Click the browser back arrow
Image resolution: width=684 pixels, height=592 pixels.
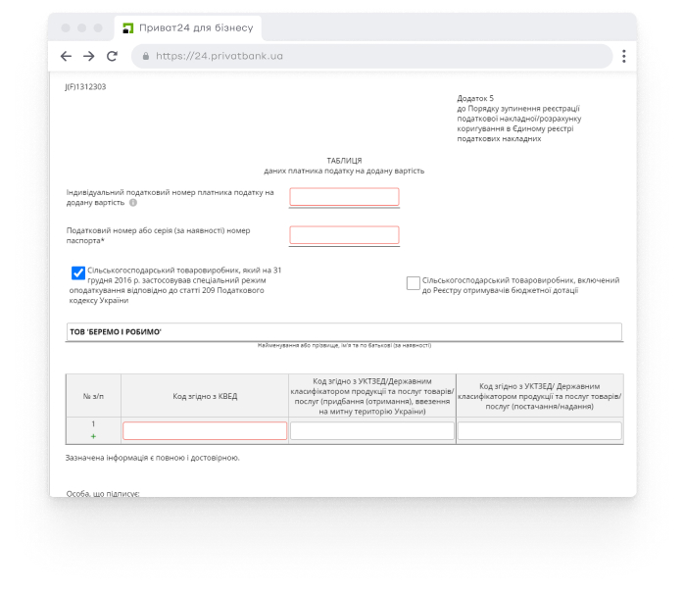coord(66,57)
